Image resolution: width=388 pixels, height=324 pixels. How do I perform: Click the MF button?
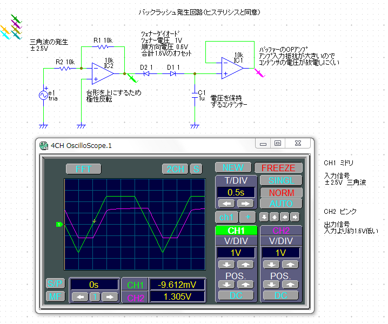click(55, 296)
